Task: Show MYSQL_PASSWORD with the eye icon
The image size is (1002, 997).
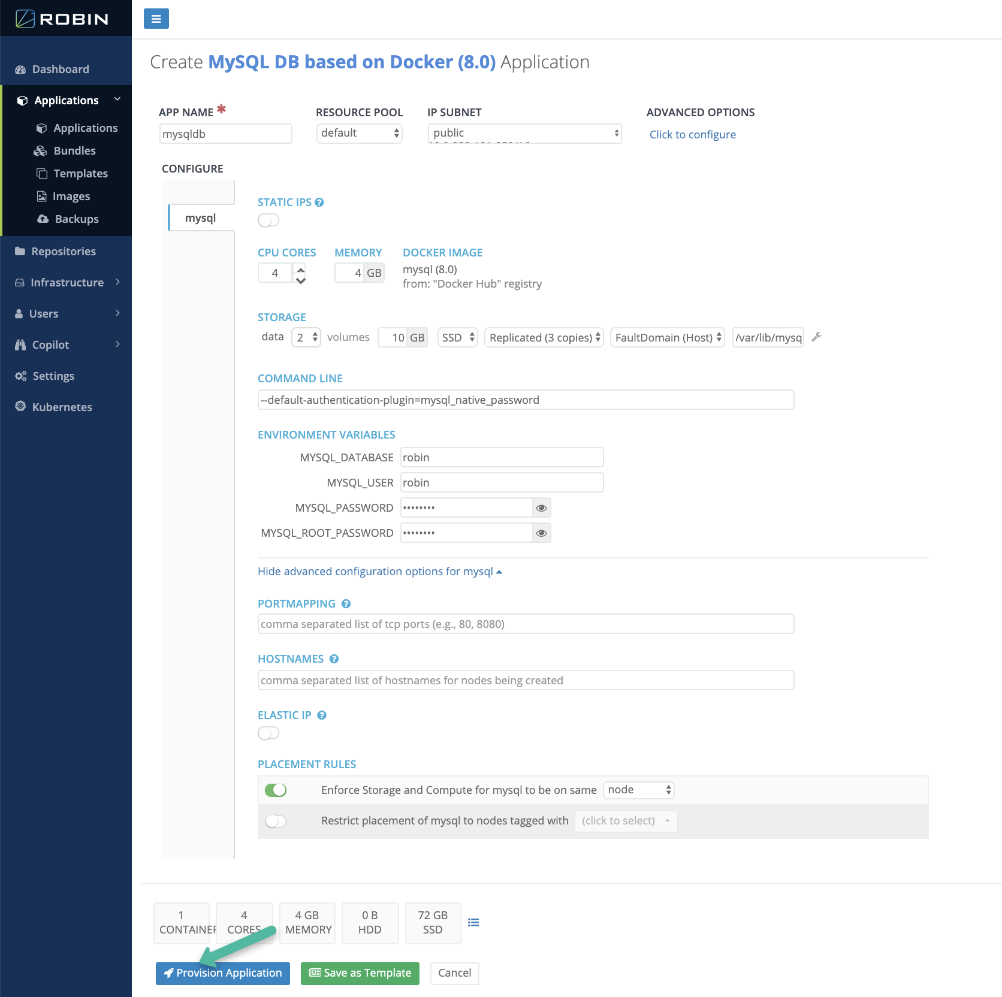Action: click(x=542, y=508)
